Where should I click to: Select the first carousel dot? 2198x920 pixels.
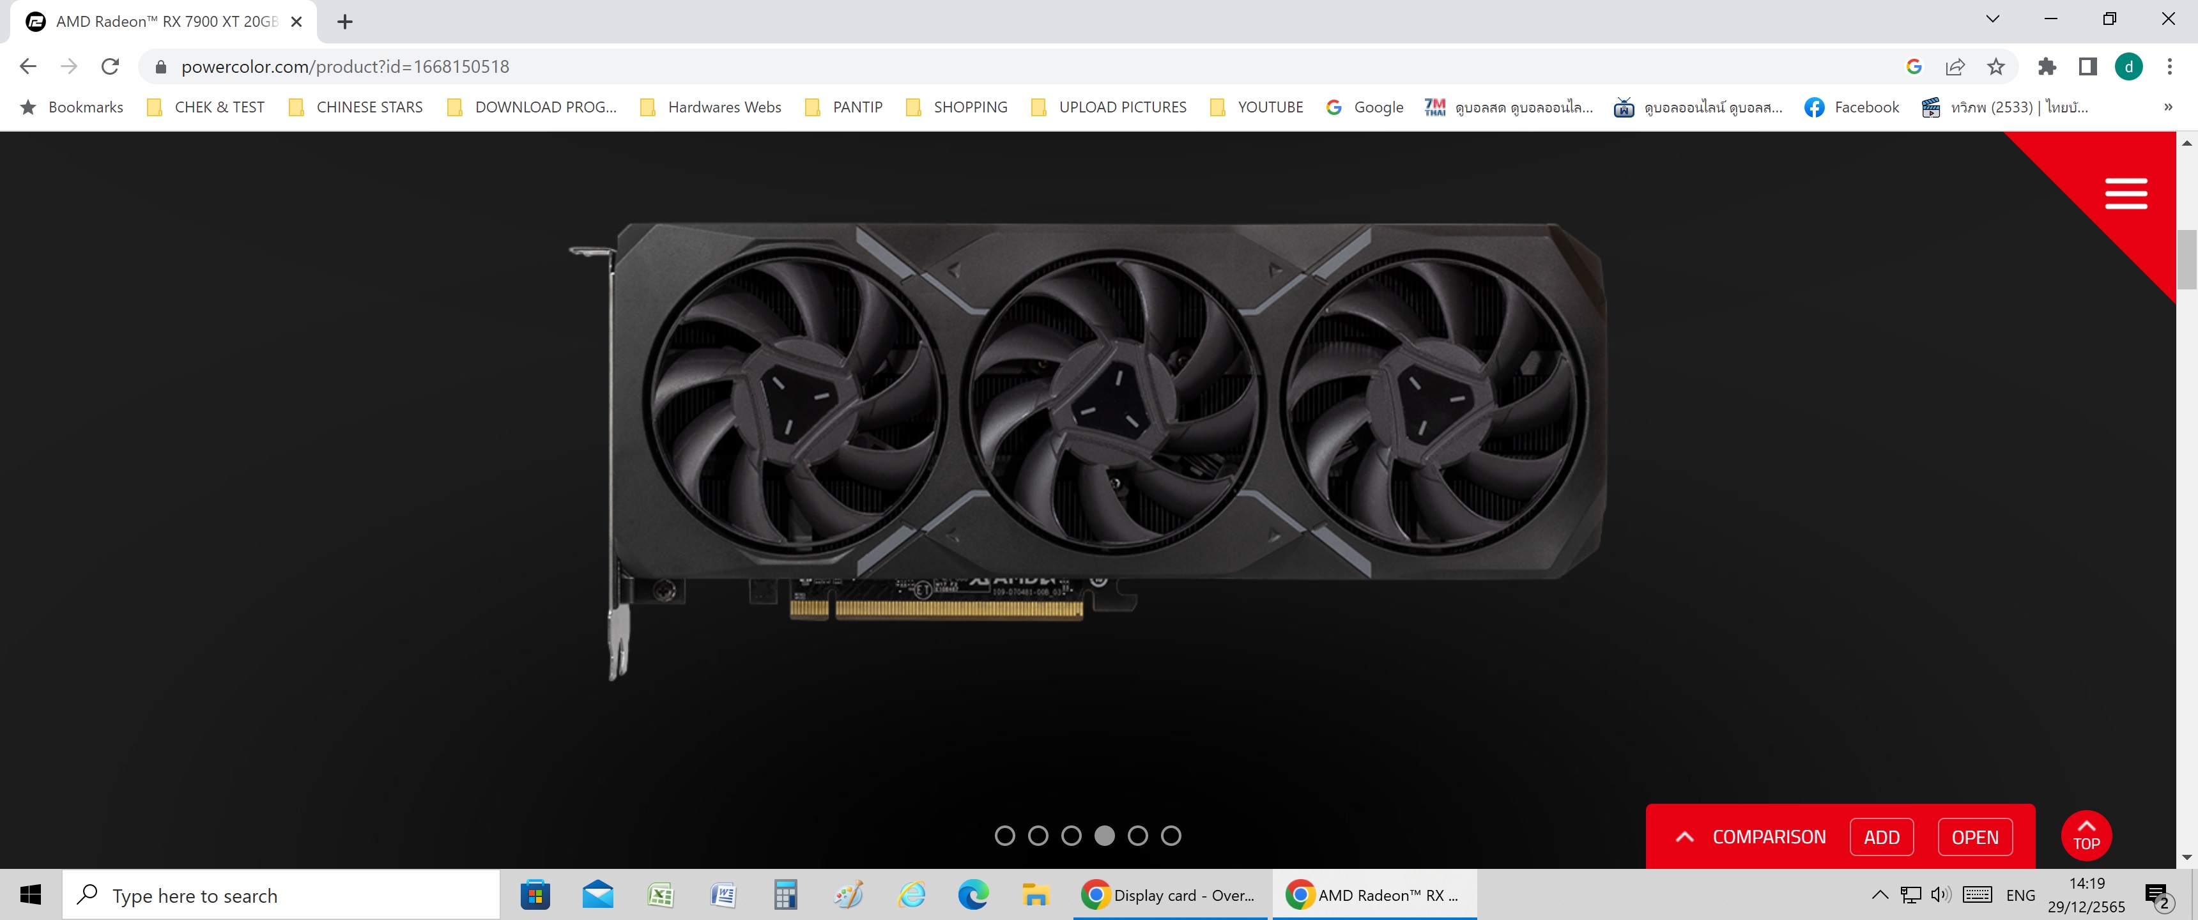click(x=1004, y=836)
